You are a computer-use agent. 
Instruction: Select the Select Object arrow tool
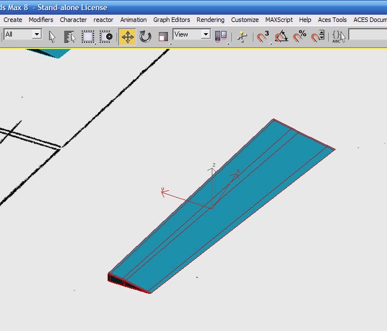click(x=52, y=37)
